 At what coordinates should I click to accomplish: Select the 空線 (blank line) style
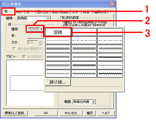click(58, 32)
